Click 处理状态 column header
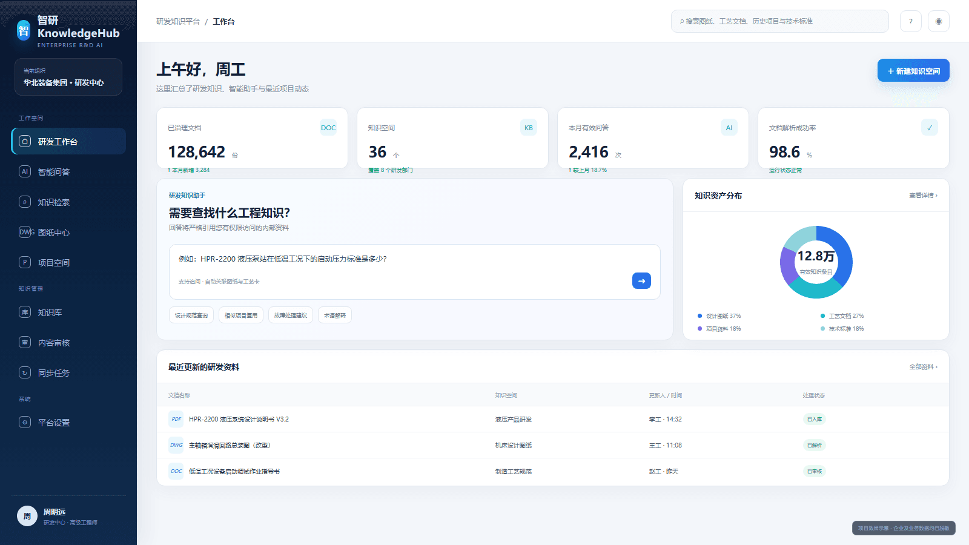Screen dimensions: 969x545 pyautogui.click(x=814, y=395)
